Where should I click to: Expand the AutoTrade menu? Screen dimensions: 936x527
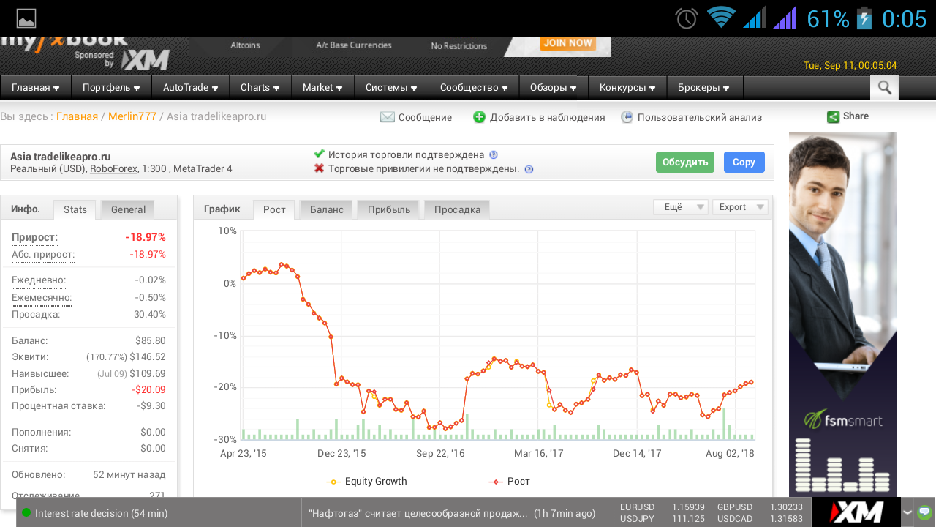click(x=190, y=88)
